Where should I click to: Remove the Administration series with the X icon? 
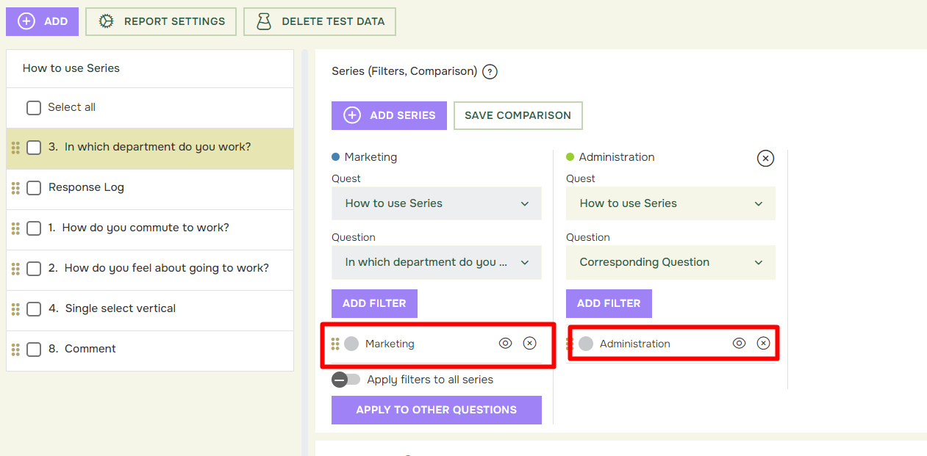click(765, 158)
